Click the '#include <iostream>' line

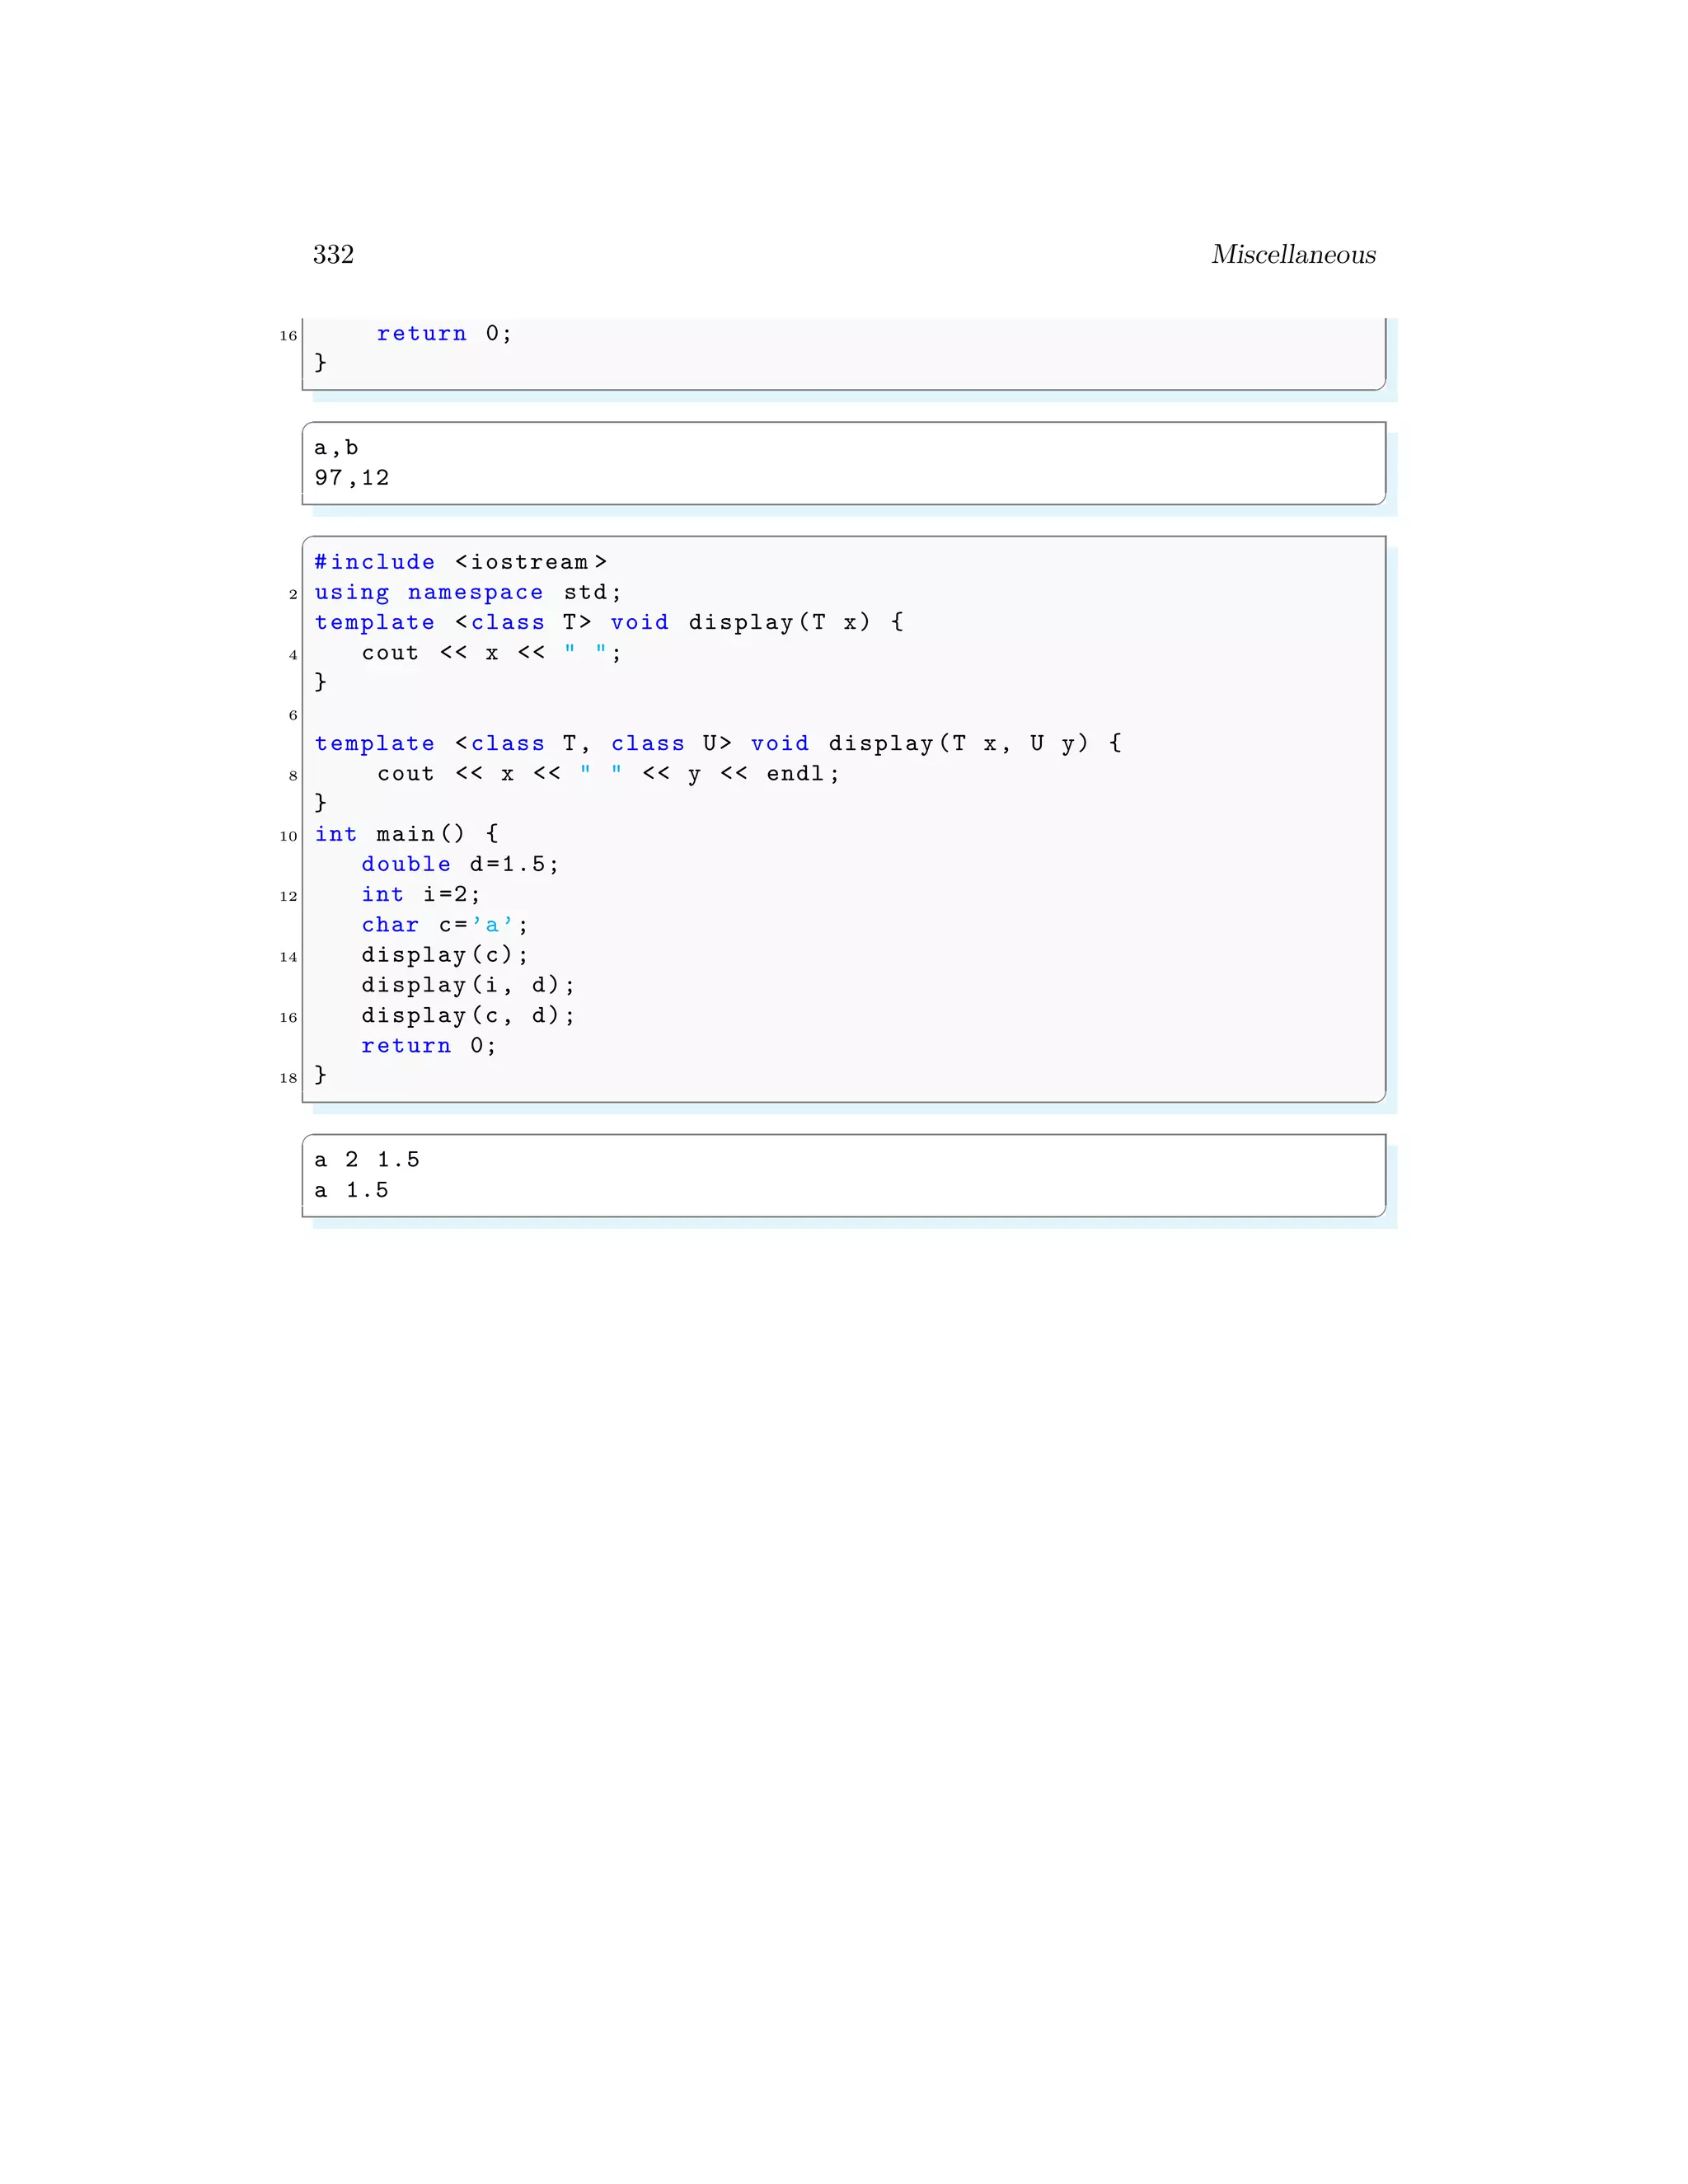461,562
